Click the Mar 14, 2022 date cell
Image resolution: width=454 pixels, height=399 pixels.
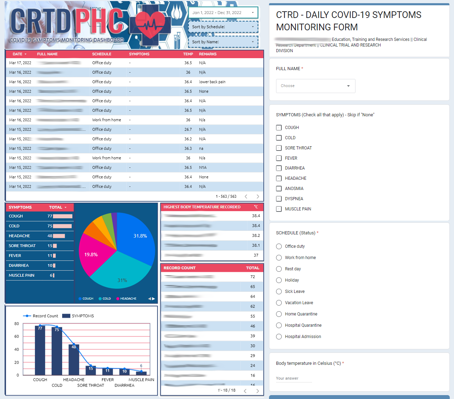20,186
